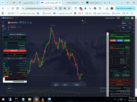Open the drawing tools icon in the chart toolbar
The image size is (137, 102).
coord(25,23)
